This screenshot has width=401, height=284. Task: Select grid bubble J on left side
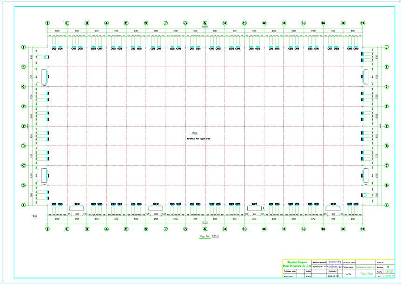pyautogui.click(x=23, y=47)
